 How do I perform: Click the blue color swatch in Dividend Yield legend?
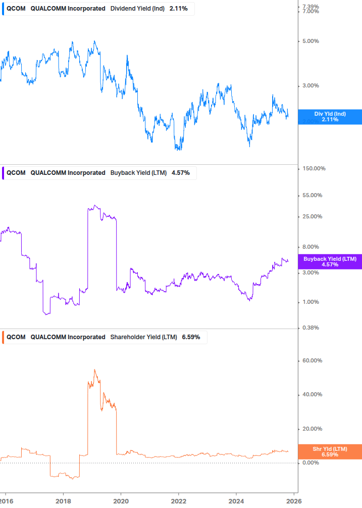click(3, 9)
